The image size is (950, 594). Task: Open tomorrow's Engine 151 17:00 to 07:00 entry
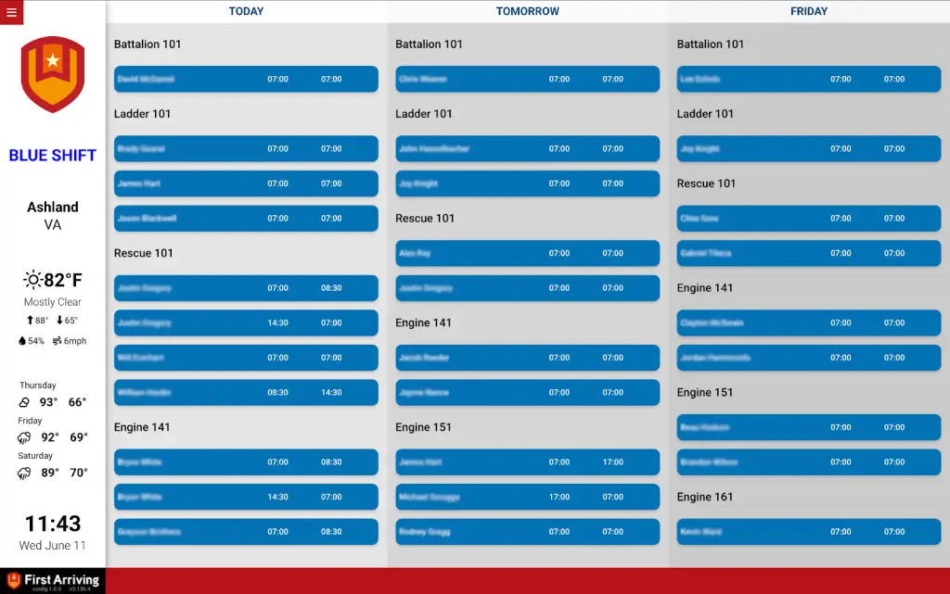pos(527,497)
